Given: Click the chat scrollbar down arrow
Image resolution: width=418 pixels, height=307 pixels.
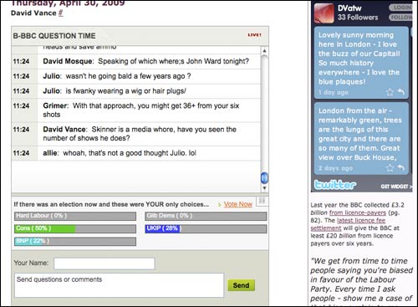Looking at the screenshot, I should click(x=264, y=187).
